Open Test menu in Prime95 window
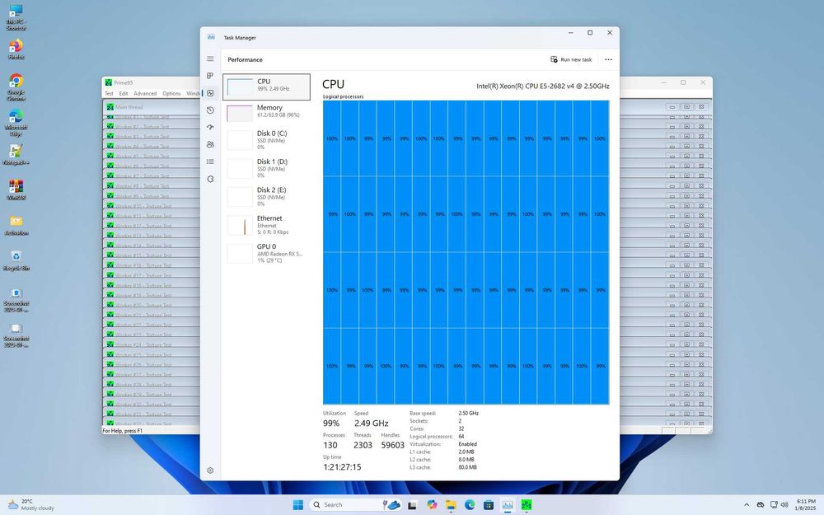Screen dimensions: 824x515 [109, 93]
